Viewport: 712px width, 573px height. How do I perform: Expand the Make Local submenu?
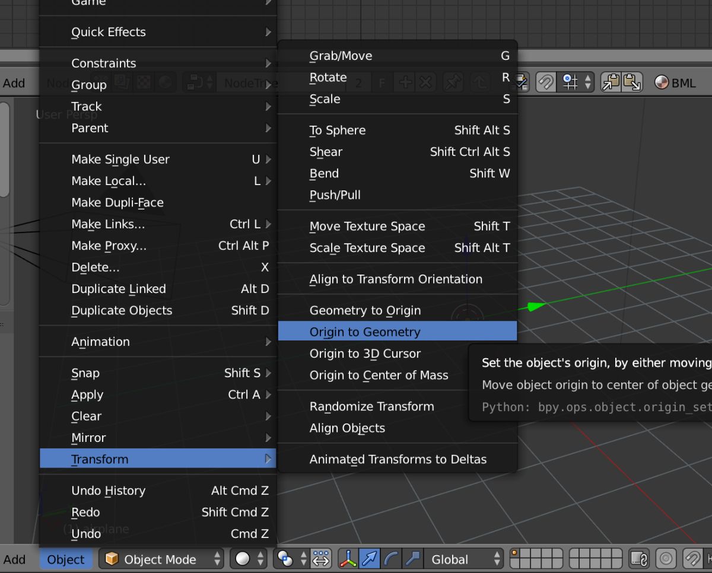[x=158, y=181]
